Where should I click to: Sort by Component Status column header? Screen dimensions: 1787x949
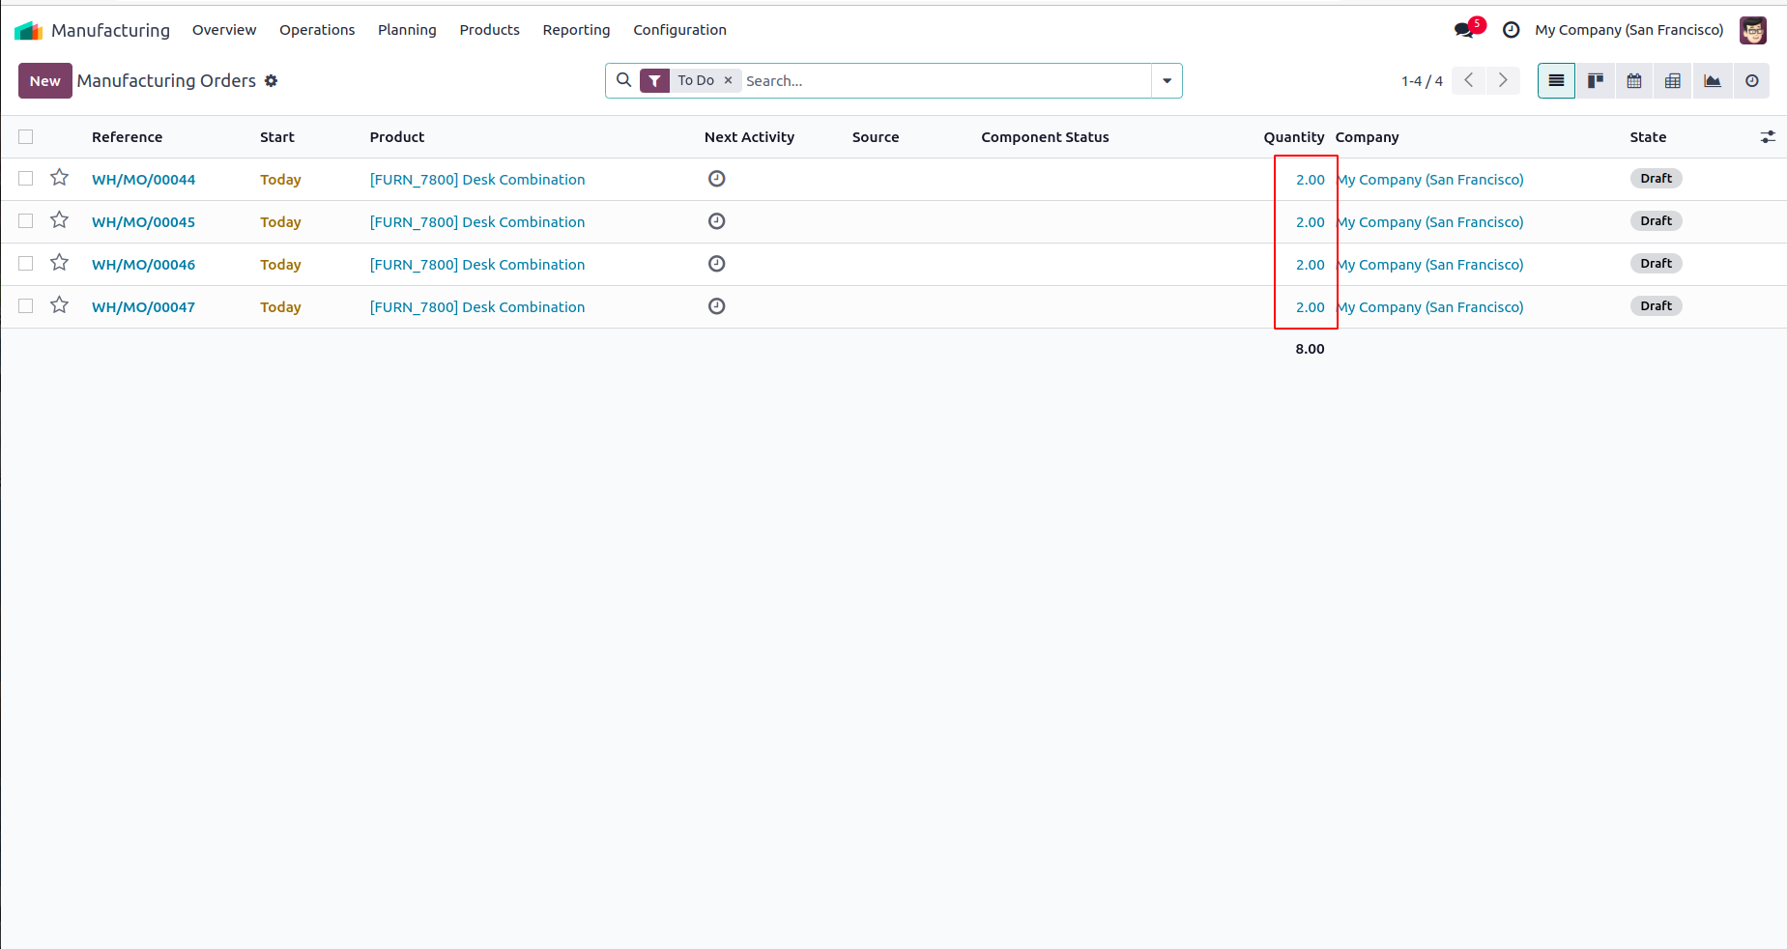coord(1045,137)
